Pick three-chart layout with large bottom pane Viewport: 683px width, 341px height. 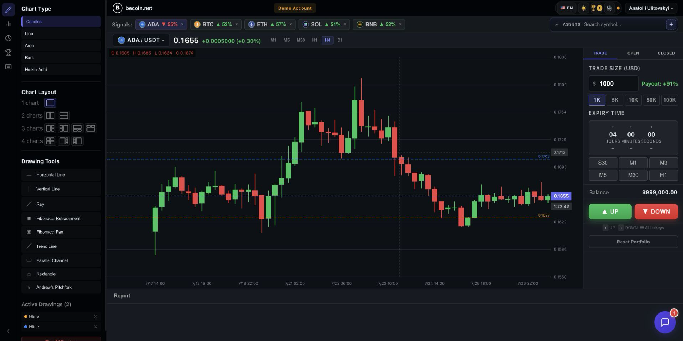coord(90,128)
